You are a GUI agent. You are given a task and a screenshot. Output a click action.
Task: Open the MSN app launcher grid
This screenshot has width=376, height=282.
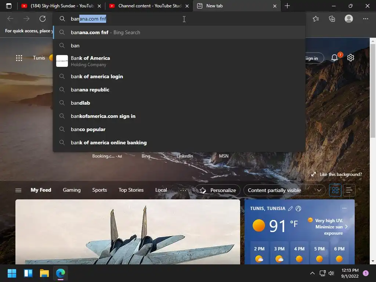click(19, 58)
